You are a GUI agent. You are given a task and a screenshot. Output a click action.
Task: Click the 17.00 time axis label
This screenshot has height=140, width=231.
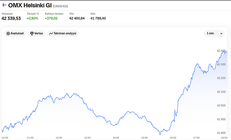click(x=196, y=138)
